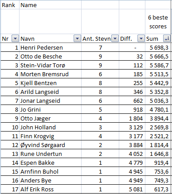Select the 6 beste scores header cell
This screenshot has width=172, height=194.
tap(158, 22)
